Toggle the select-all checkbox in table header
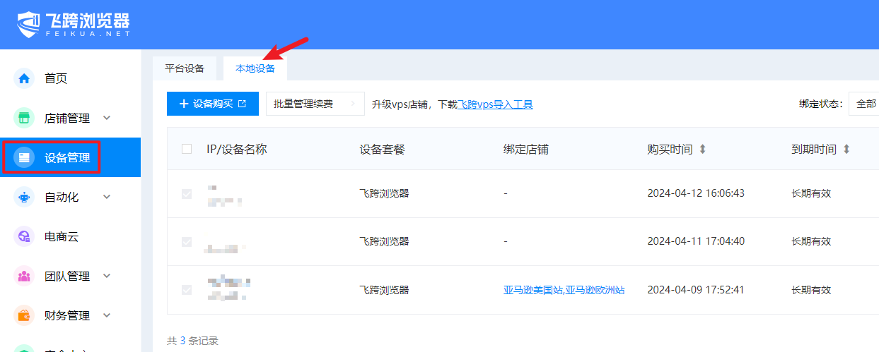Viewport: 879px width, 352px height. [187, 149]
